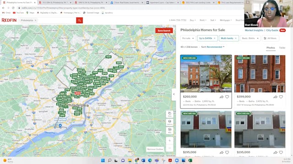Open Adobe Acrobat from the taskbar
293x164 pixels.
(170, 160)
